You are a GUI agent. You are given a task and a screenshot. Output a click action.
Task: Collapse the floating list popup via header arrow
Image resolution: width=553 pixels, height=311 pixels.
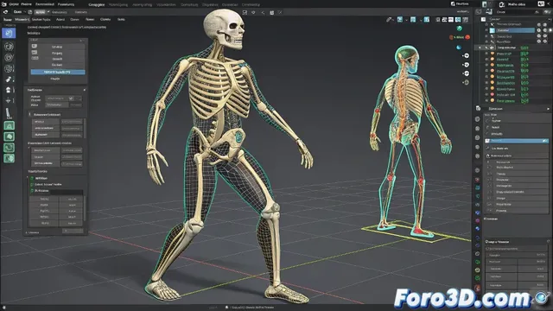tap(81, 41)
